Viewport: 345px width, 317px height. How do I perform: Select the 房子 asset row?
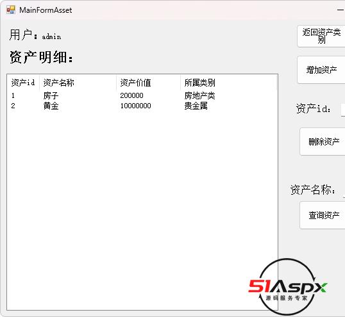pyautogui.click(x=142, y=95)
